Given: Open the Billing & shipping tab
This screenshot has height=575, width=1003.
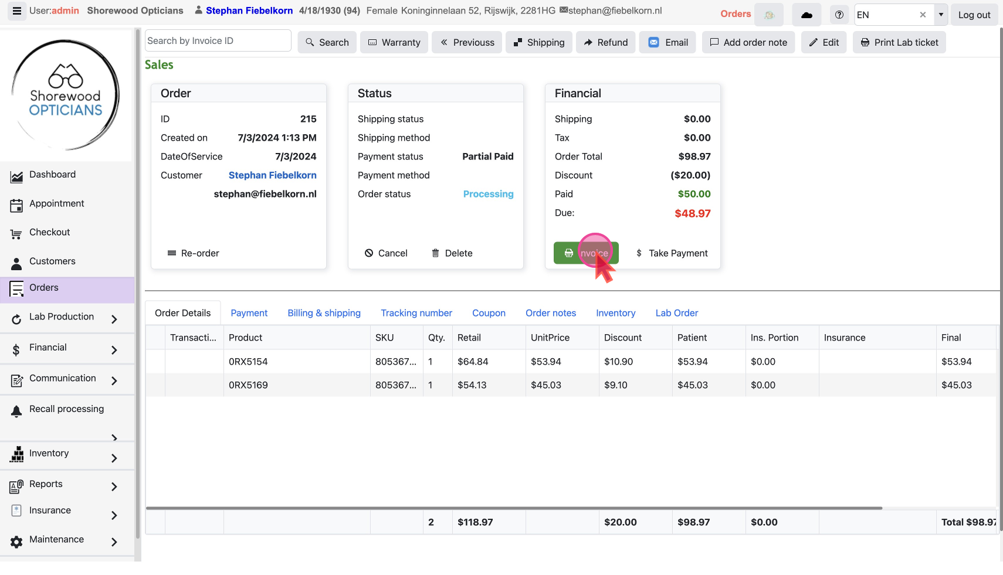Looking at the screenshot, I should [324, 313].
